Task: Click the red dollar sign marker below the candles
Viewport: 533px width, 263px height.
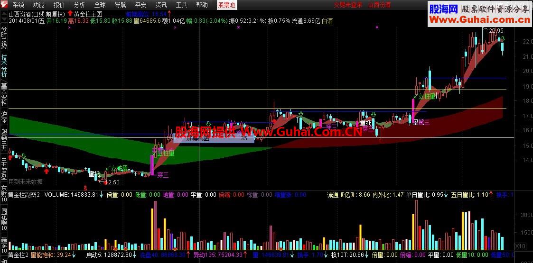Action: coord(85,187)
